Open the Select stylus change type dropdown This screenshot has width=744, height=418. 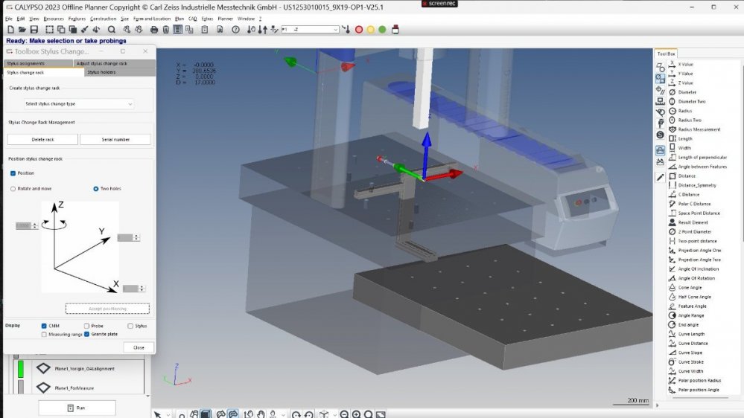pyautogui.click(x=78, y=104)
